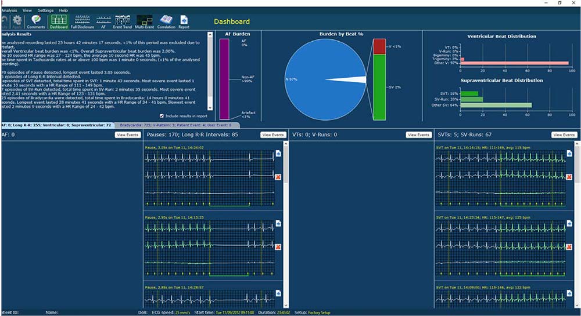Click the Burden by Beat % title
The image size is (581, 316).
click(x=341, y=34)
